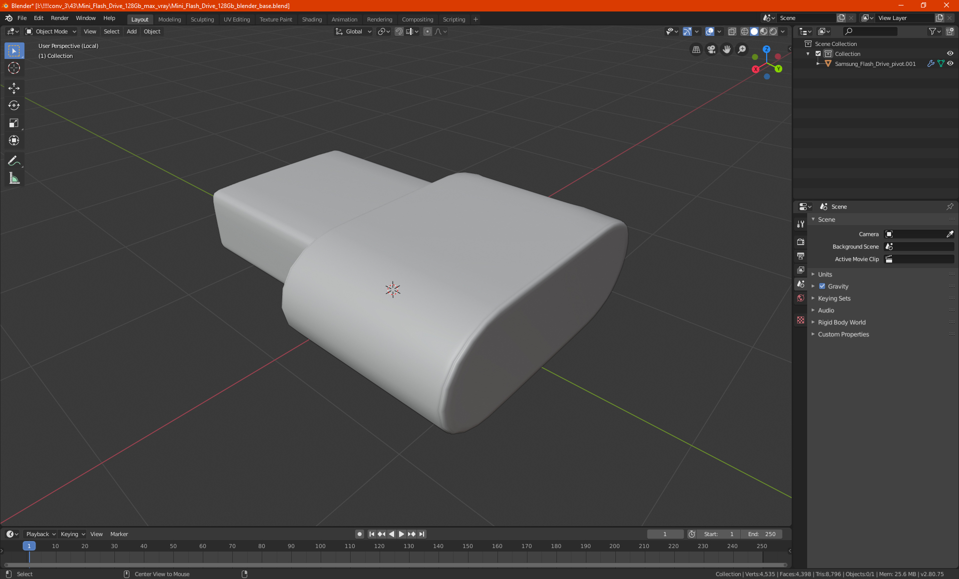Open World properties tab icon
959x579 pixels.
tap(801, 298)
